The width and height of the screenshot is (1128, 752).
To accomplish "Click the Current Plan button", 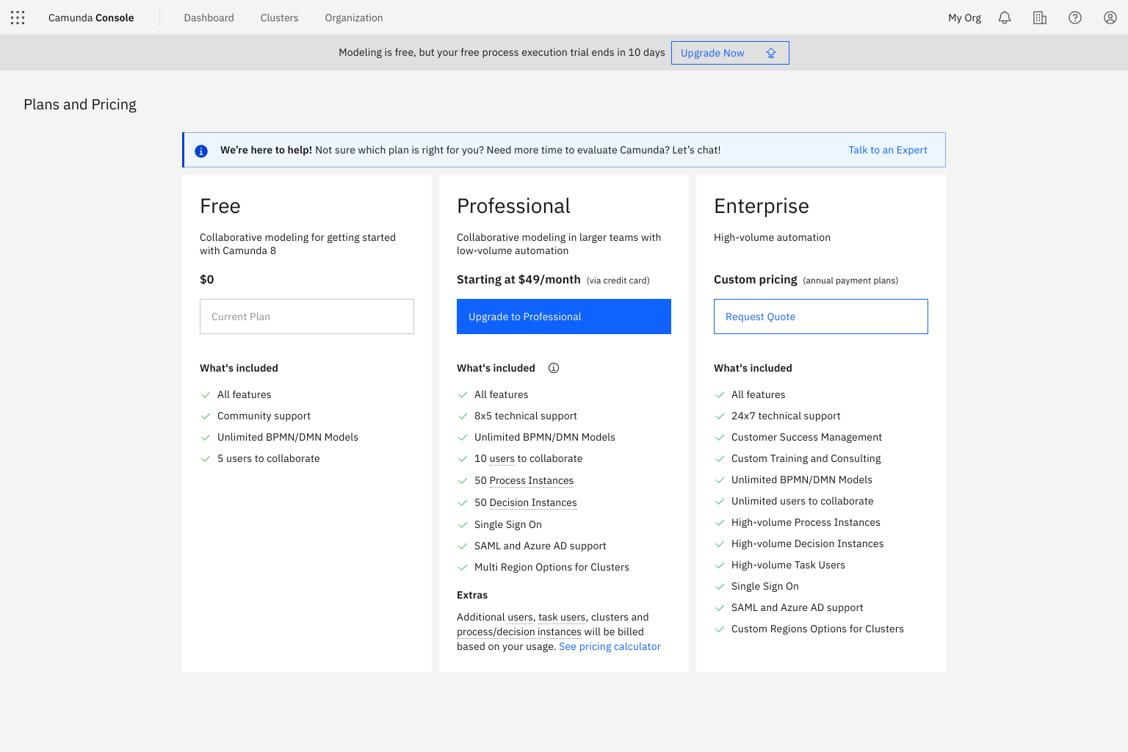I will tap(307, 317).
